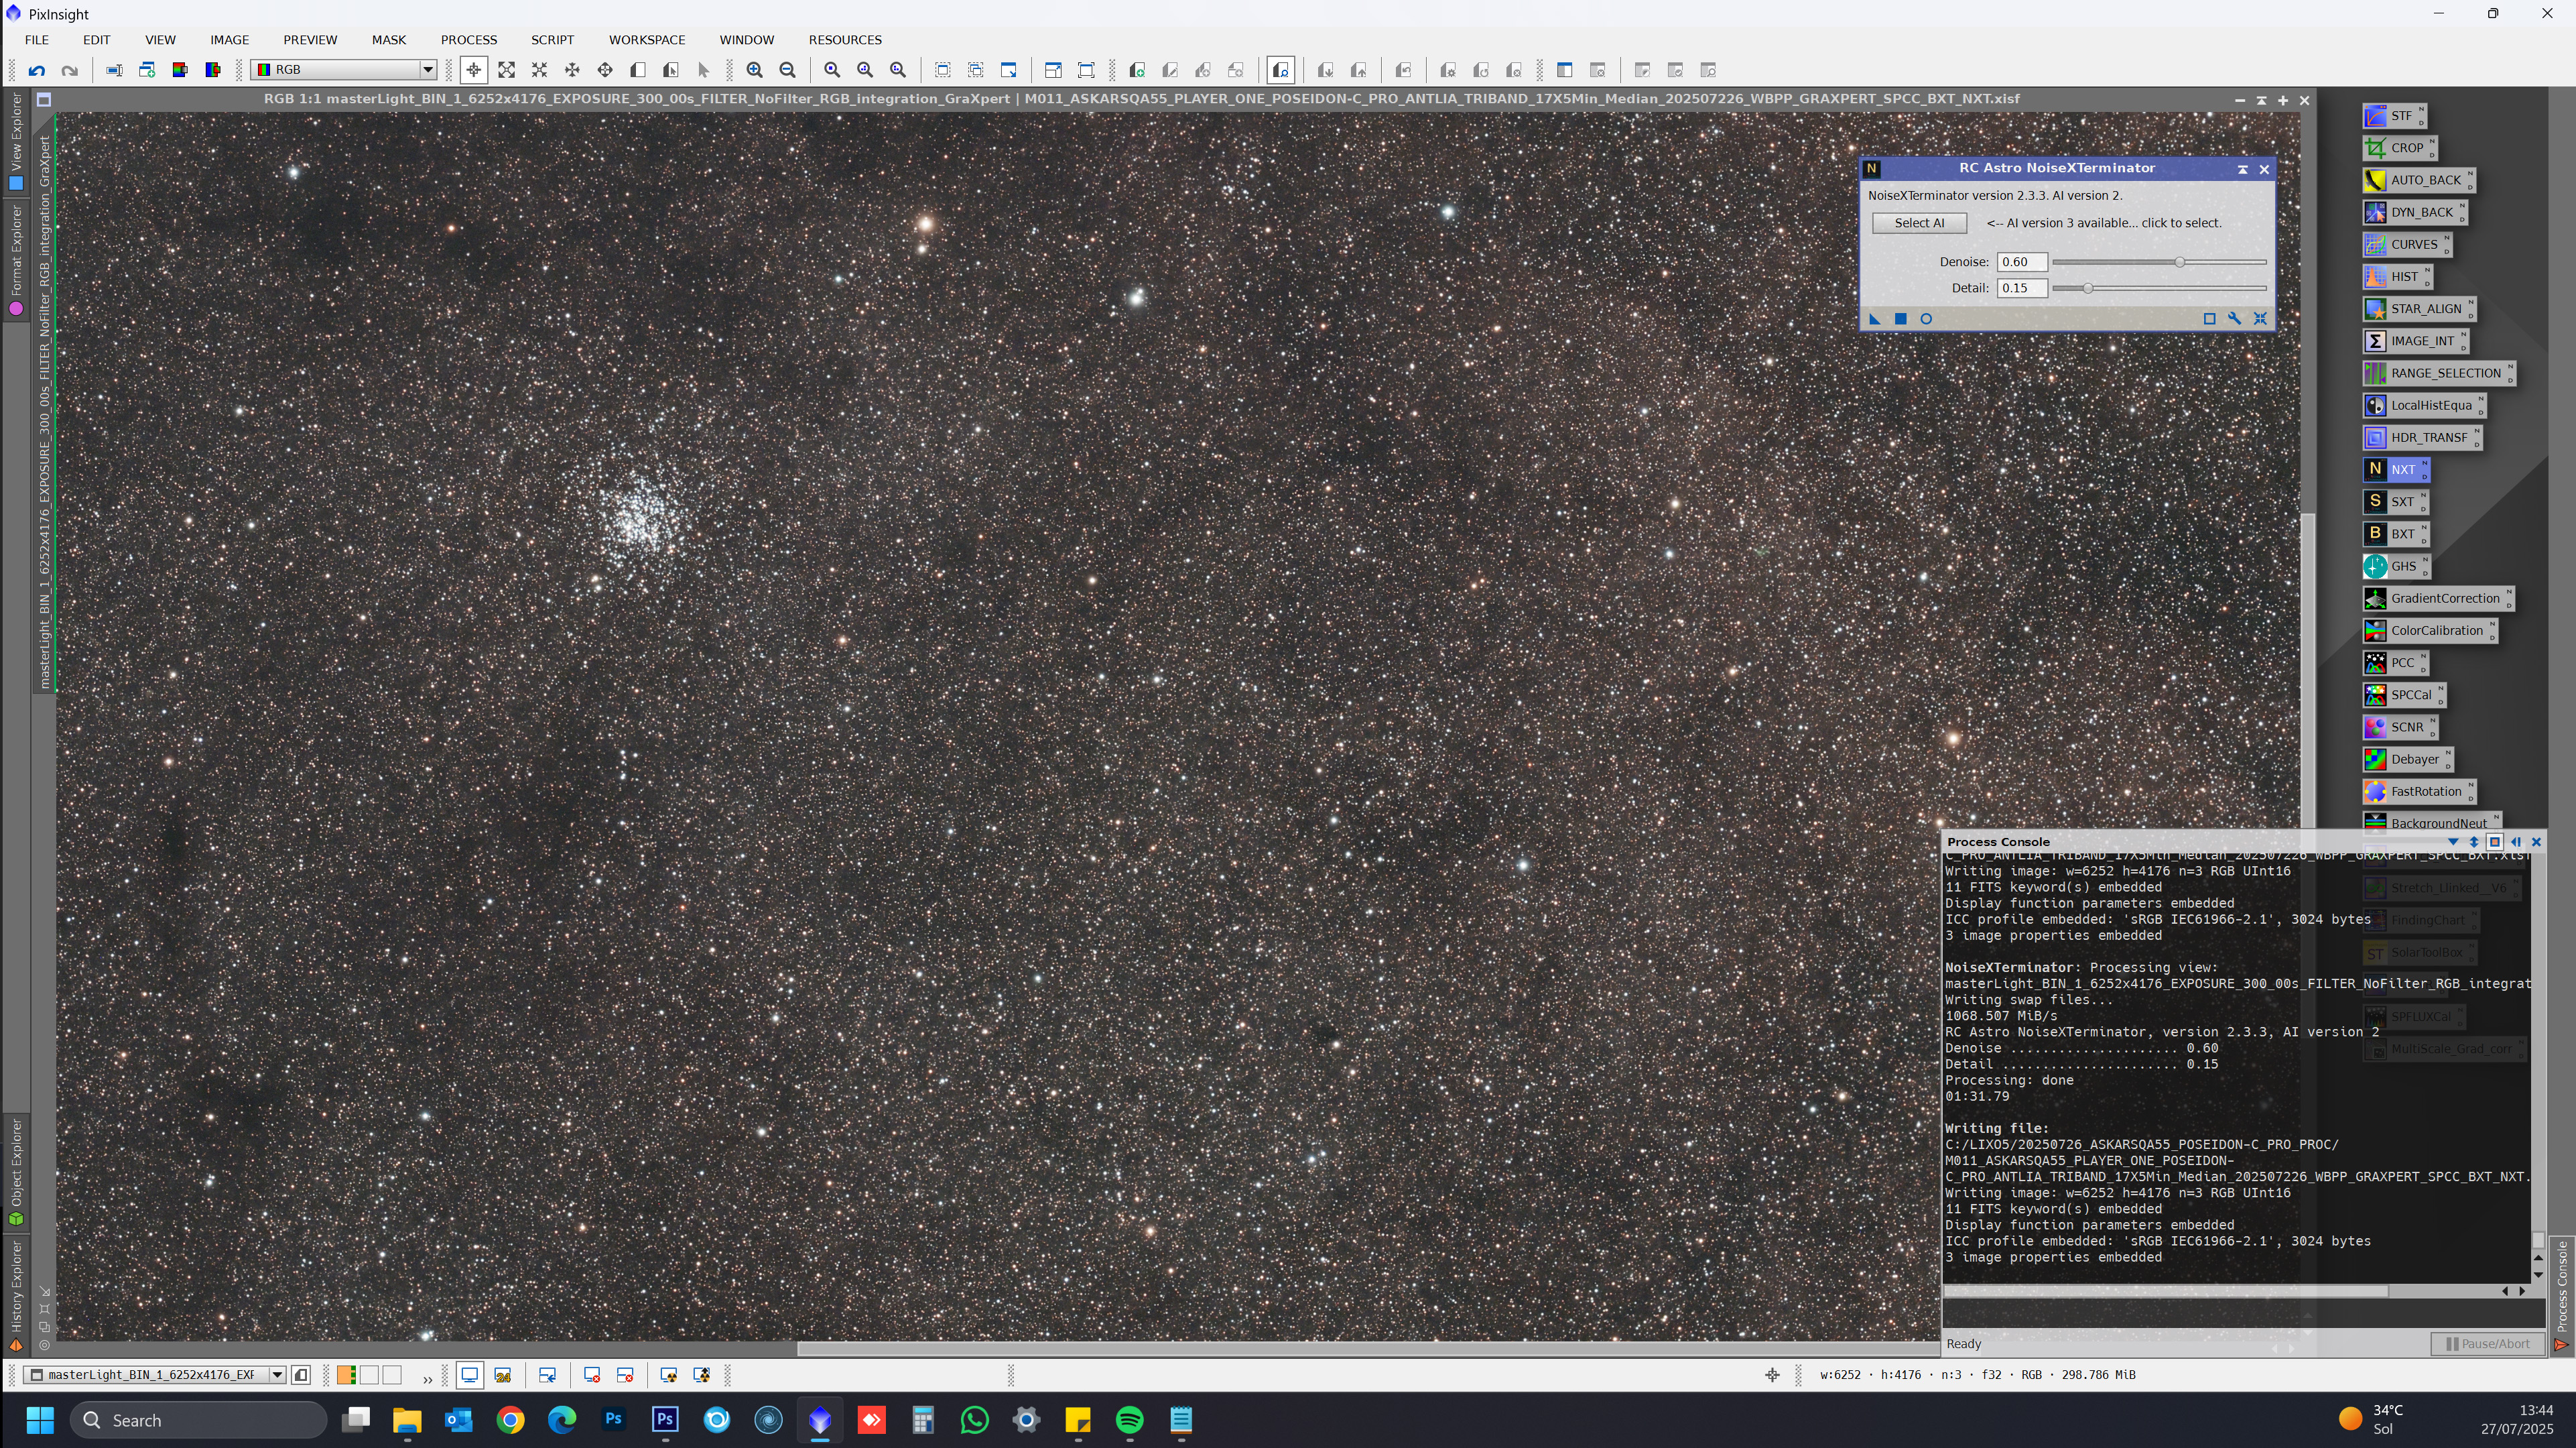Reset NoiseXTerminator with the reset arrows icon
The width and height of the screenshot is (2576, 1448).
tap(2260, 319)
